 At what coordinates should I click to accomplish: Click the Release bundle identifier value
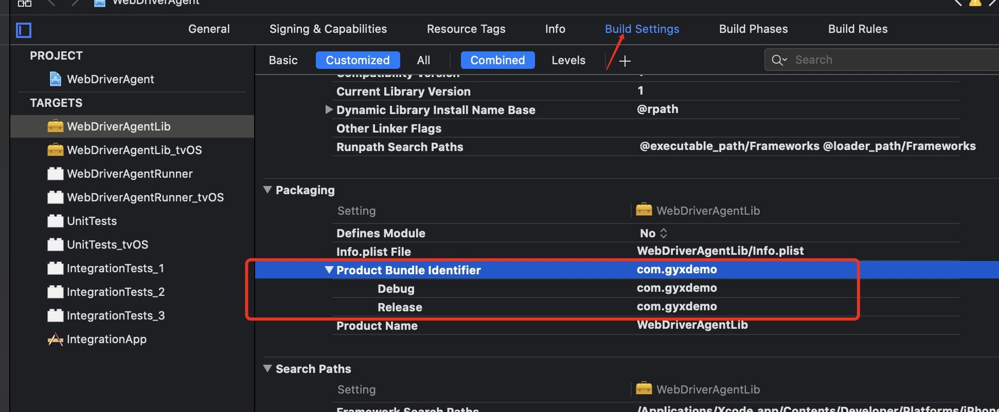point(676,307)
